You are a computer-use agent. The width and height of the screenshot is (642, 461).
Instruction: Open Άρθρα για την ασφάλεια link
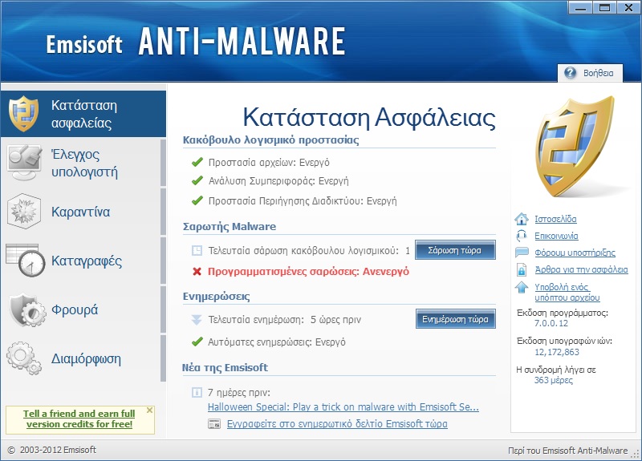[581, 269]
